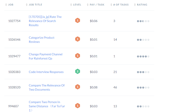Open Compare Two Person In Same Distance job
170x112 pixels.
pyautogui.click(x=44, y=106)
